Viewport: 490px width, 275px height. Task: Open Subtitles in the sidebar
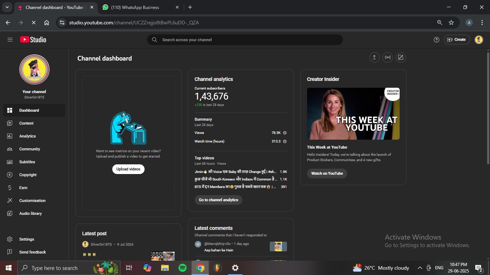tap(34, 162)
